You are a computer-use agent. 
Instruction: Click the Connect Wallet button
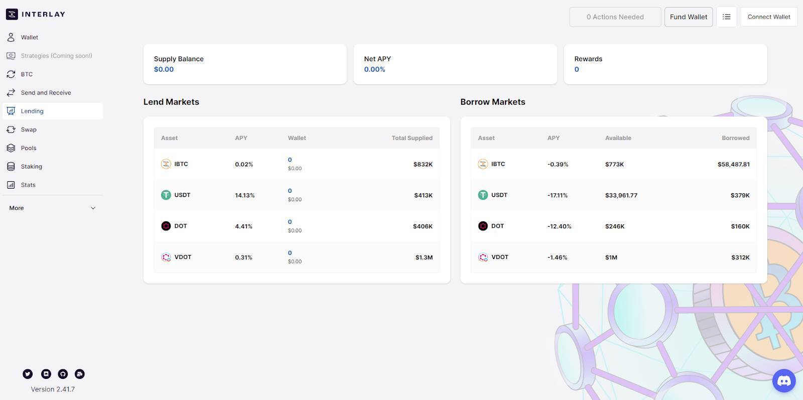(x=769, y=17)
